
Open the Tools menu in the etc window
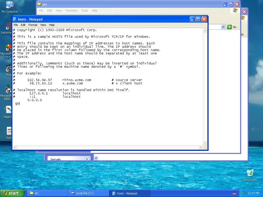coord(85,11)
